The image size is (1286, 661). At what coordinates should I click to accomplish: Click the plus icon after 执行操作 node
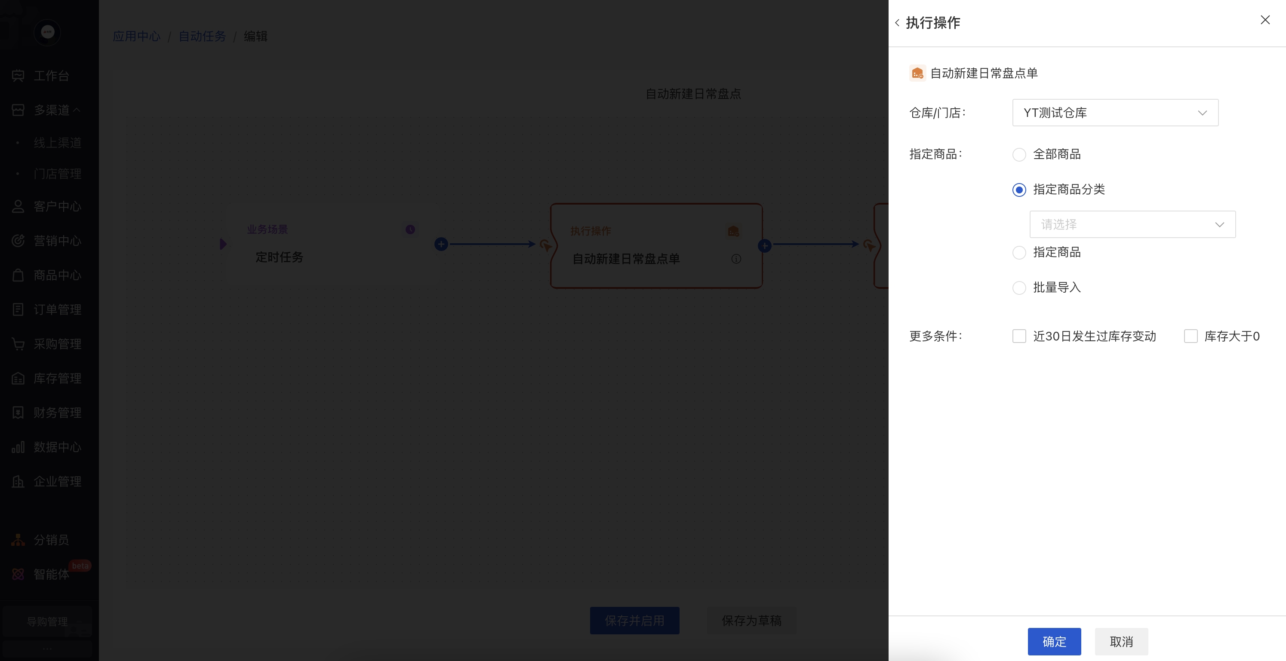click(x=764, y=245)
